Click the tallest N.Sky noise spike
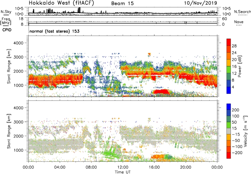The height and width of the screenshot is (174, 251). tap(79, 10)
